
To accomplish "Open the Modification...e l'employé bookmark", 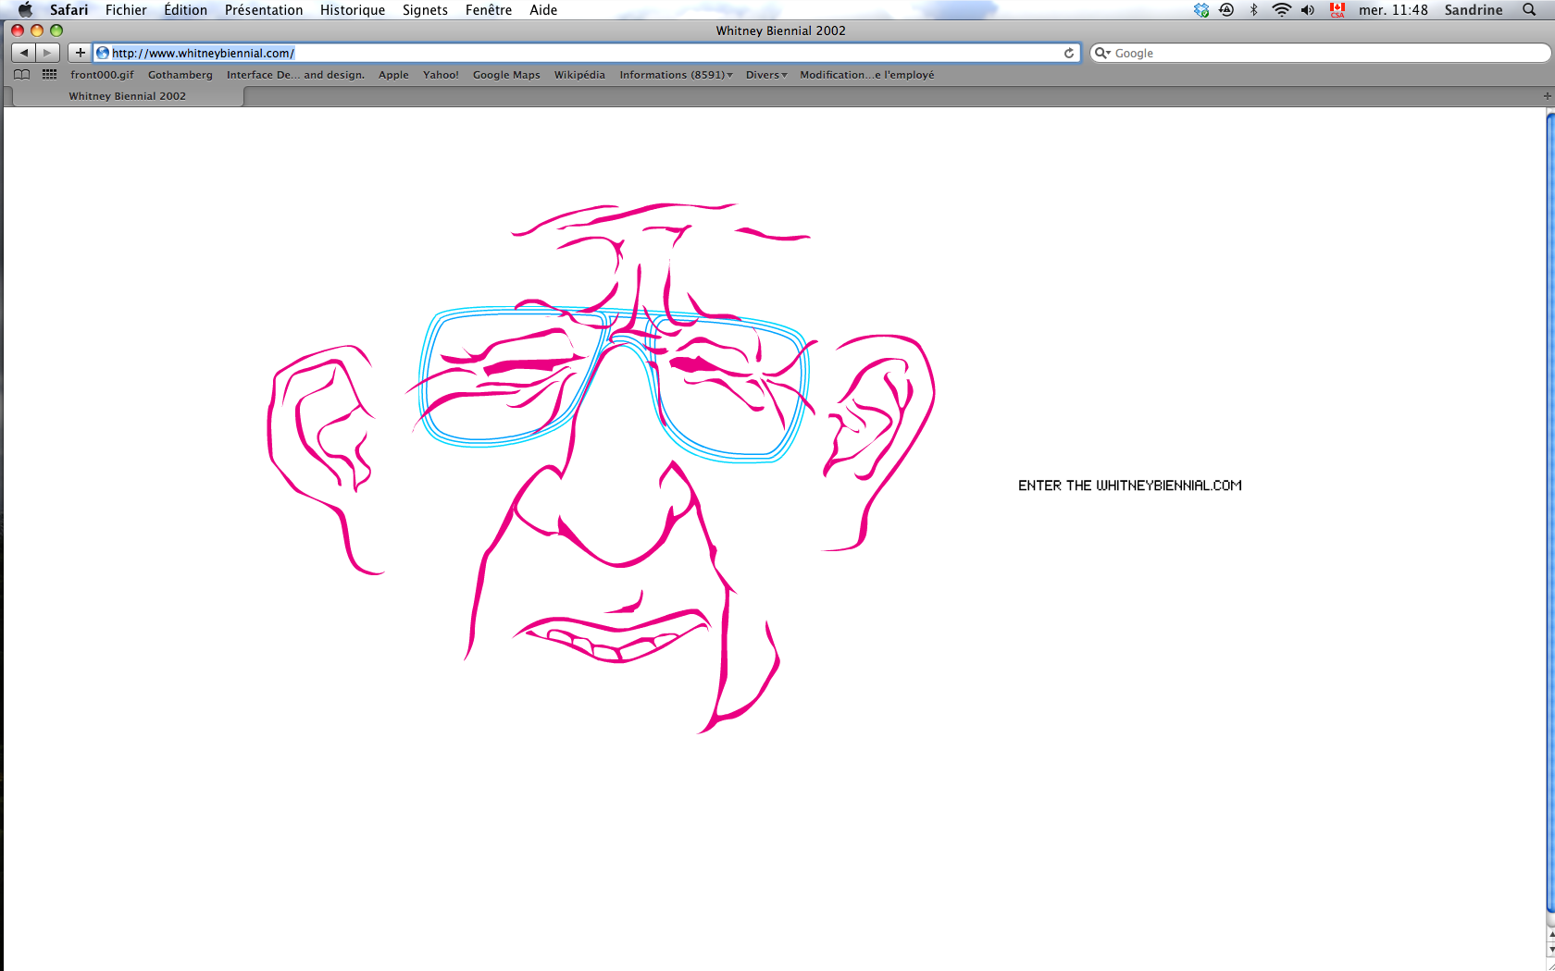I will pos(867,75).
